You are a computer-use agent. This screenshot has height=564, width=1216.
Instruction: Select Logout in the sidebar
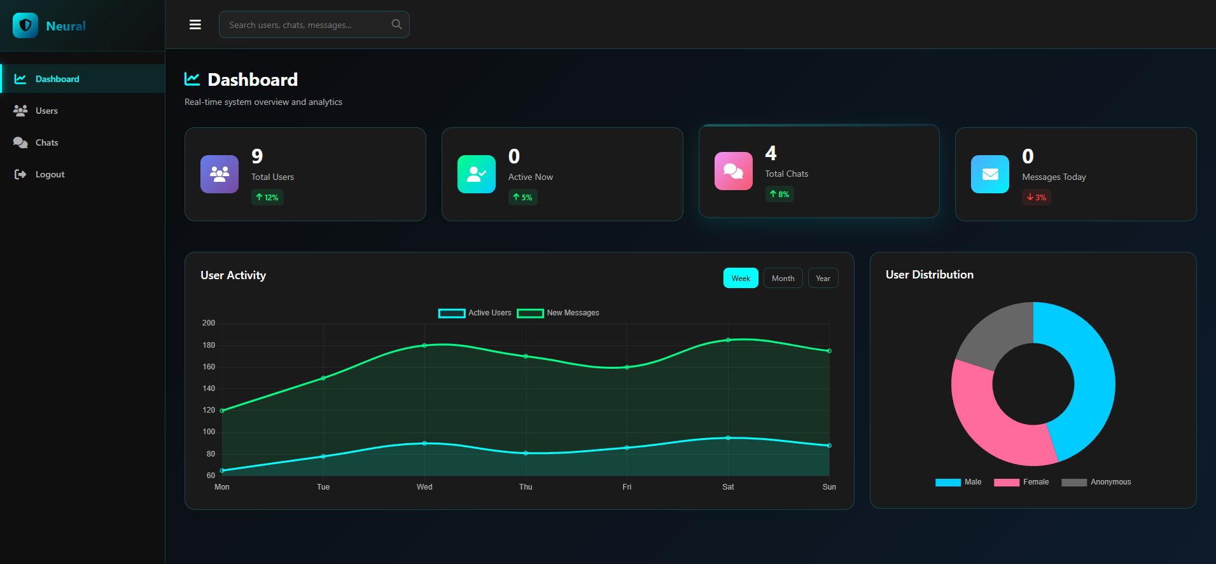click(83, 174)
